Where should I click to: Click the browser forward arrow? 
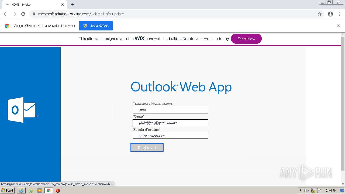click(x=15, y=14)
